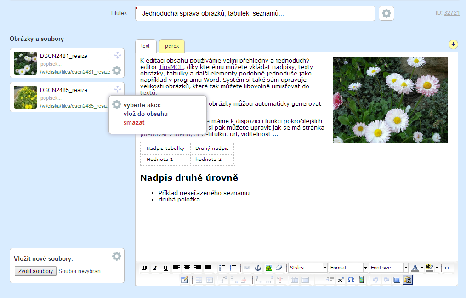The height and width of the screenshot is (298, 466).
Task: Toggle italic text formatting
Action: 155,268
